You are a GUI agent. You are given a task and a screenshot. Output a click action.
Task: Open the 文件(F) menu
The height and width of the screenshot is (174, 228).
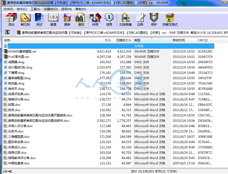(8, 9)
